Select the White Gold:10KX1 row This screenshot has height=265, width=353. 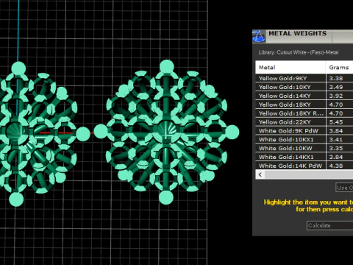click(x=304, y=140)
